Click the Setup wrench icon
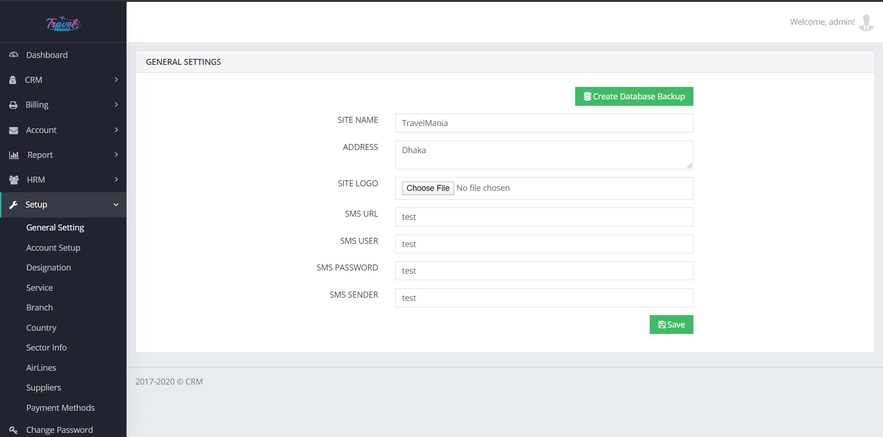Image resolution: width=883 pixels, height=437 pixels. pyautogui.click(x=13, y=205)
